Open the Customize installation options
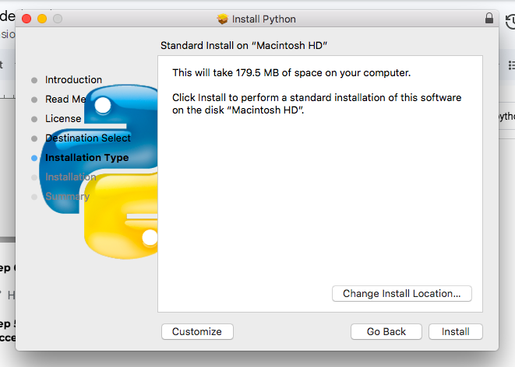This screenshot has height=367, width=515. (197, 331)
